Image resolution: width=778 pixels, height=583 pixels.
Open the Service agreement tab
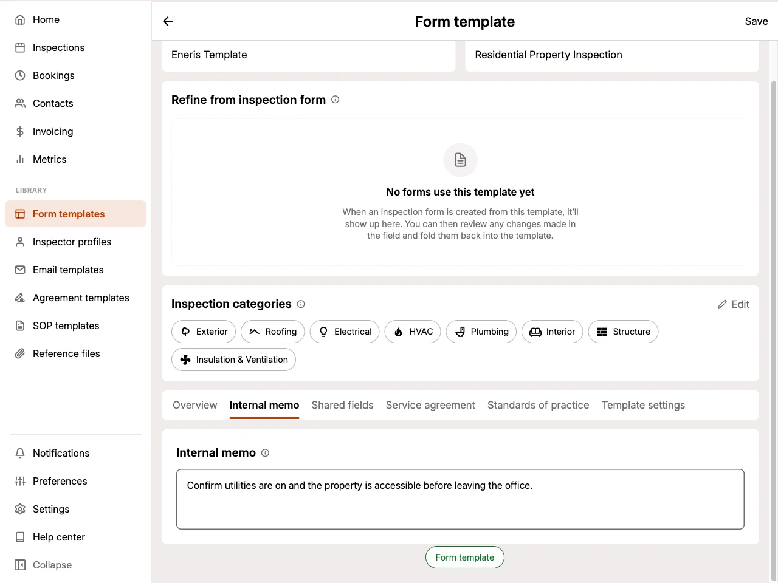430,405
